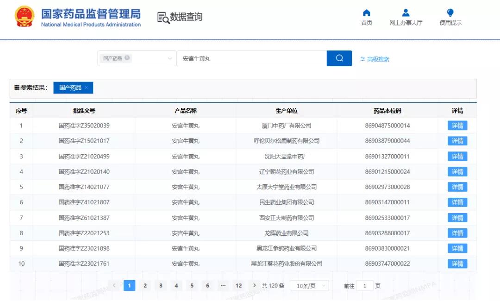Click the magnifier search button

(339, 58)
